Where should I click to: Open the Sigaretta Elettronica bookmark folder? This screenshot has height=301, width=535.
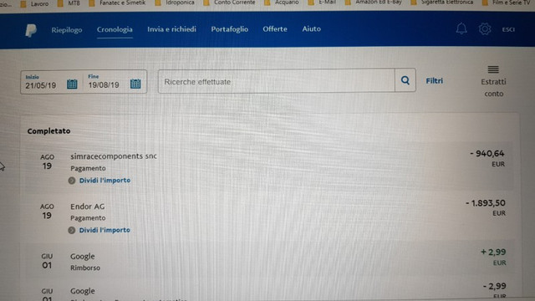pyautogui.click(x=442, y=3)
